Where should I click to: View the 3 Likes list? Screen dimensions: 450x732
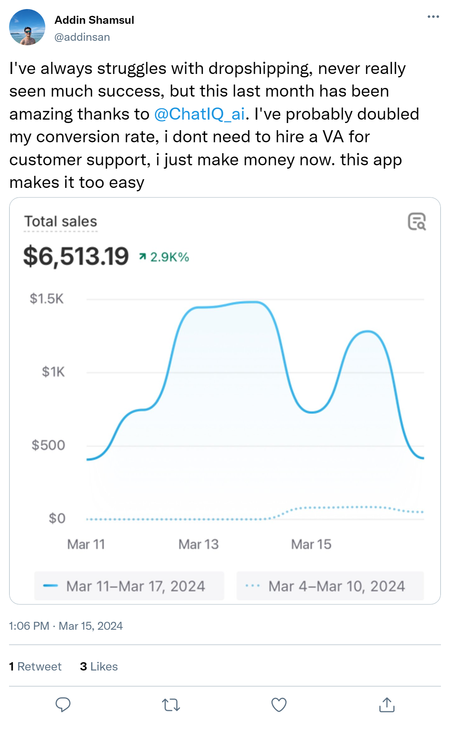click(x=99, y=666)
